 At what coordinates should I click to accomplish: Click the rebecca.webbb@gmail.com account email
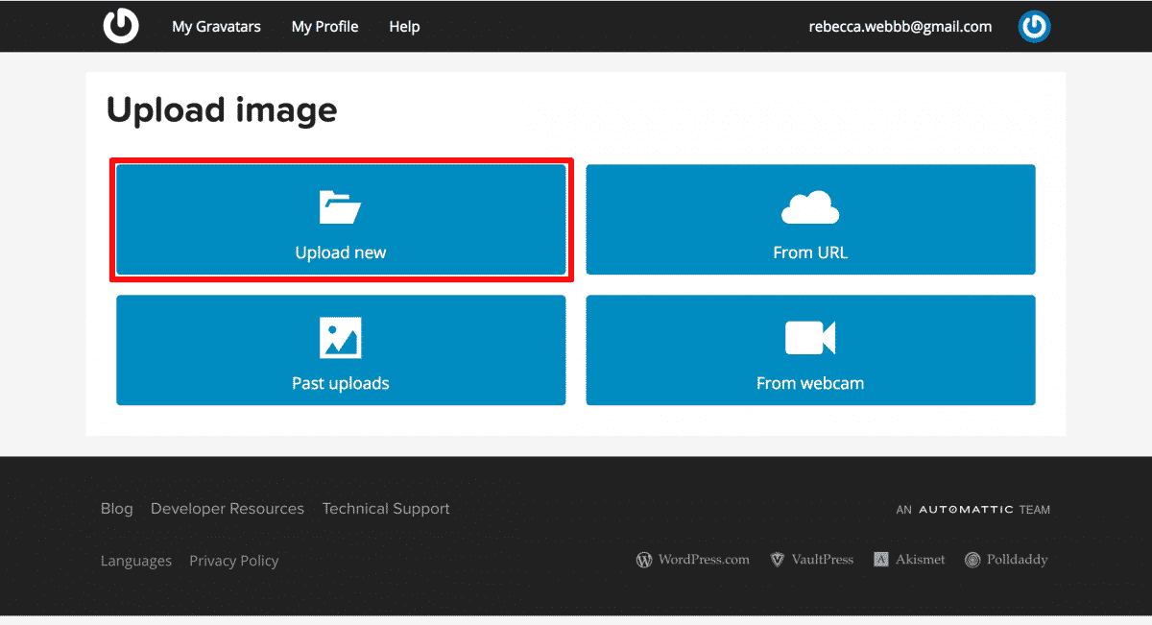point(900,26)
